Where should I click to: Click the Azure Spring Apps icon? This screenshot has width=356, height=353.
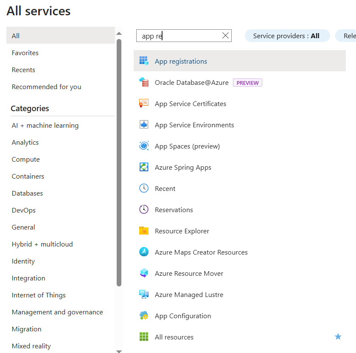pyautogui.click(x=144, y=167)
